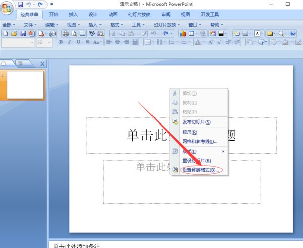Click the Font color A icon
The width and height of the screenshot is (303, 248).
tap(197, 42)
